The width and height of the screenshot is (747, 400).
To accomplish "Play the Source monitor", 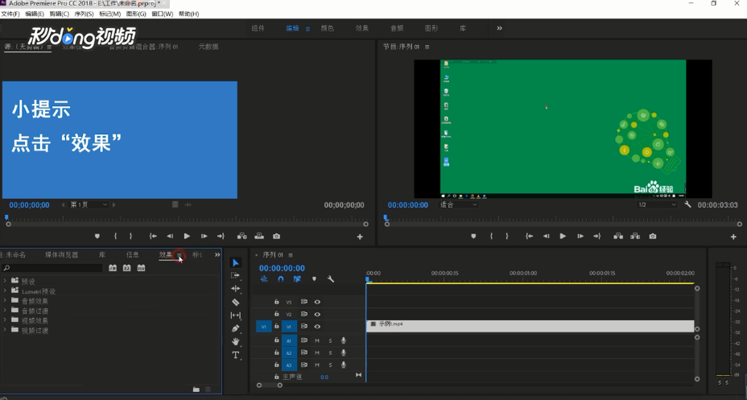I will pos(187,236).
